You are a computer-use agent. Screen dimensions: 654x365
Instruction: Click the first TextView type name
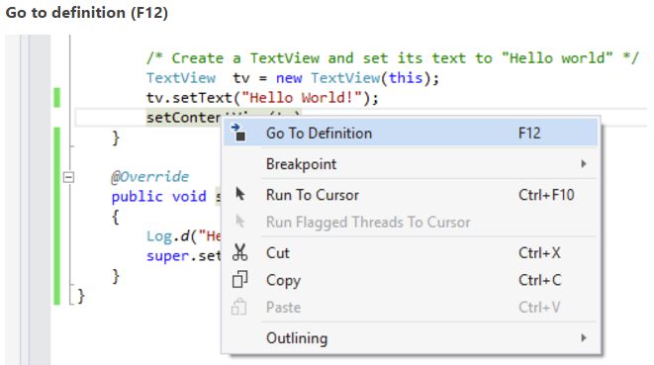pos(181,78)
